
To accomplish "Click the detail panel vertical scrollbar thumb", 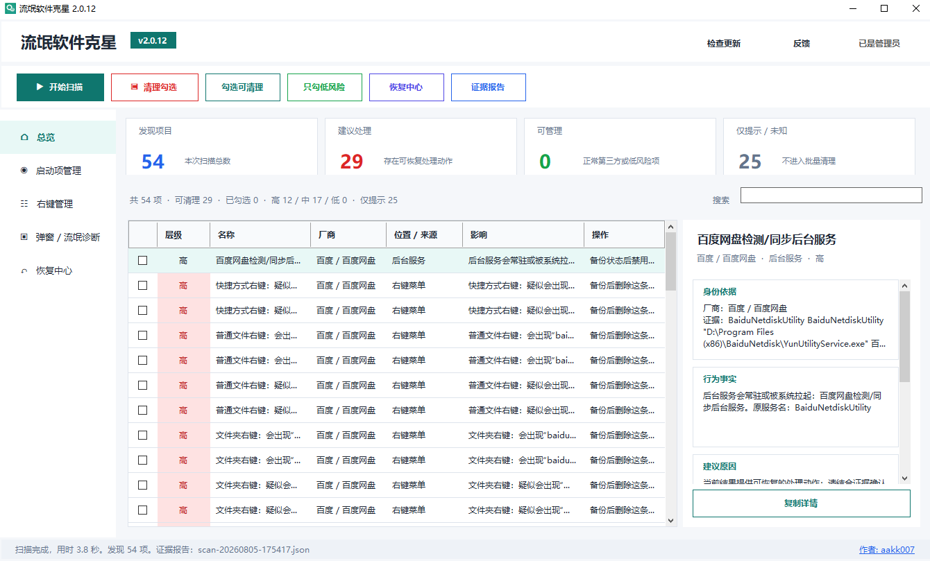I will [x=904, y=336].
